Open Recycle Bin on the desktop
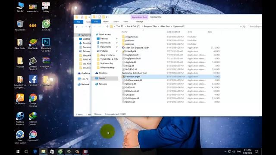The width and height of the screenshot is (276, 155). [20, 25]
